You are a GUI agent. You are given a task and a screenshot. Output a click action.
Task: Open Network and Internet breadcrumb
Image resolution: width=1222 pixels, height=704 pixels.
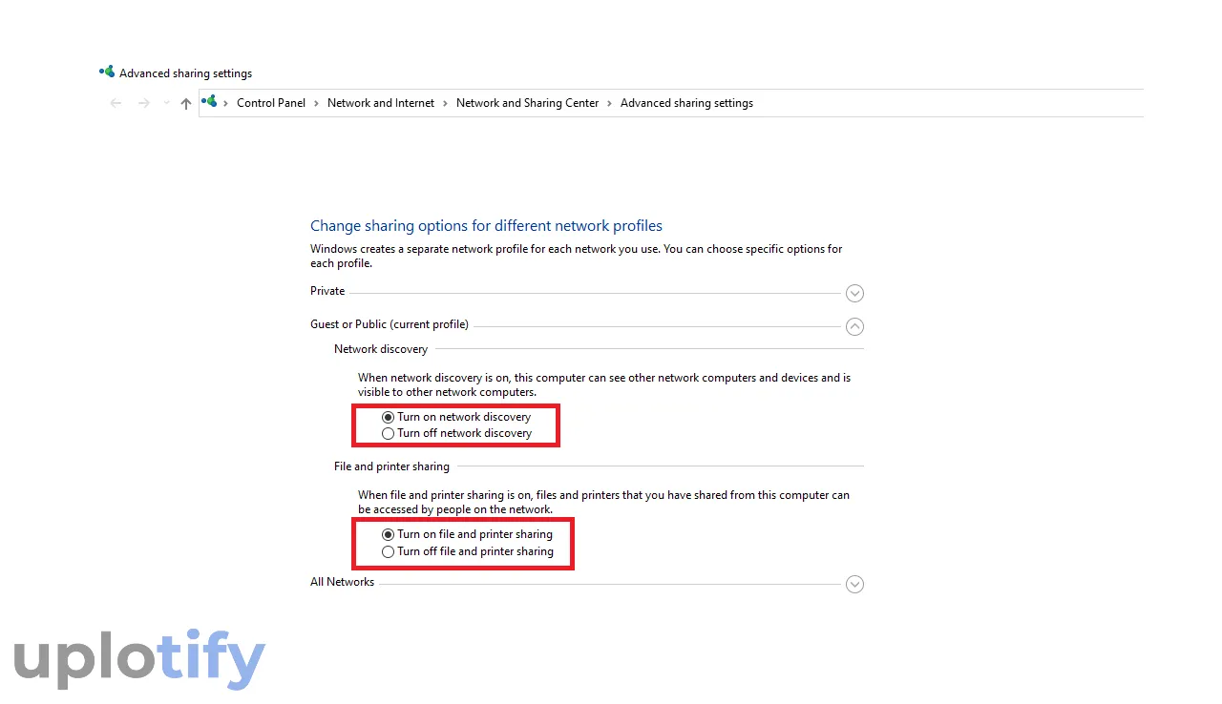click(381, 103)
